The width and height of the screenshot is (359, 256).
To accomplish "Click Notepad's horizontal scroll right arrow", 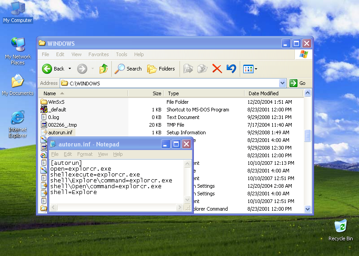I will (179, 207).
